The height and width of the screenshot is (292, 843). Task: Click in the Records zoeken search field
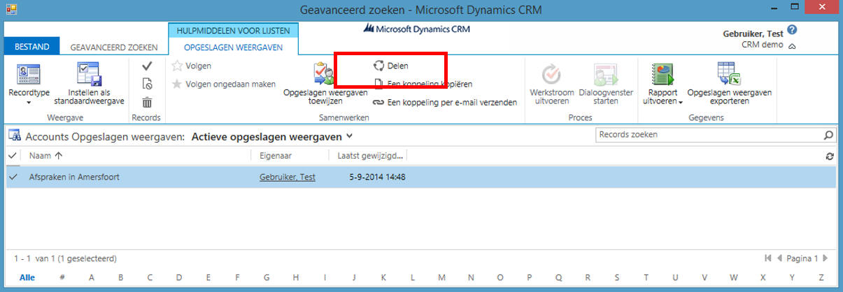707,134
